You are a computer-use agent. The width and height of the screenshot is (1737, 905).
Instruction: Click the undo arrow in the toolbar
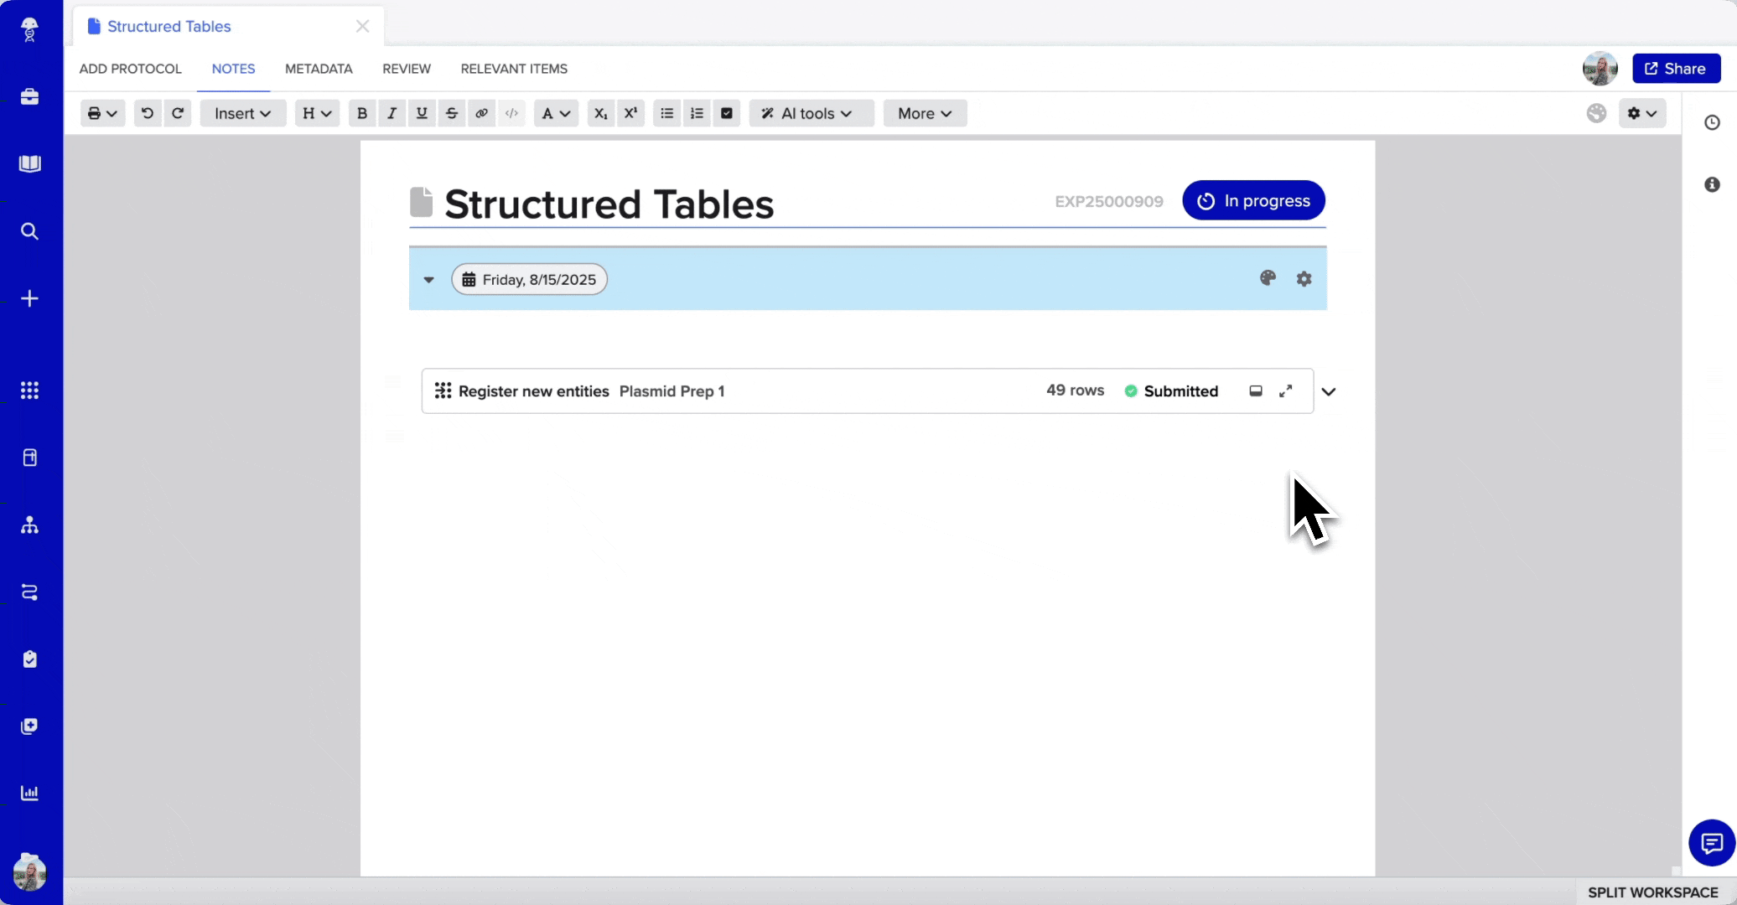pos(148,113)
